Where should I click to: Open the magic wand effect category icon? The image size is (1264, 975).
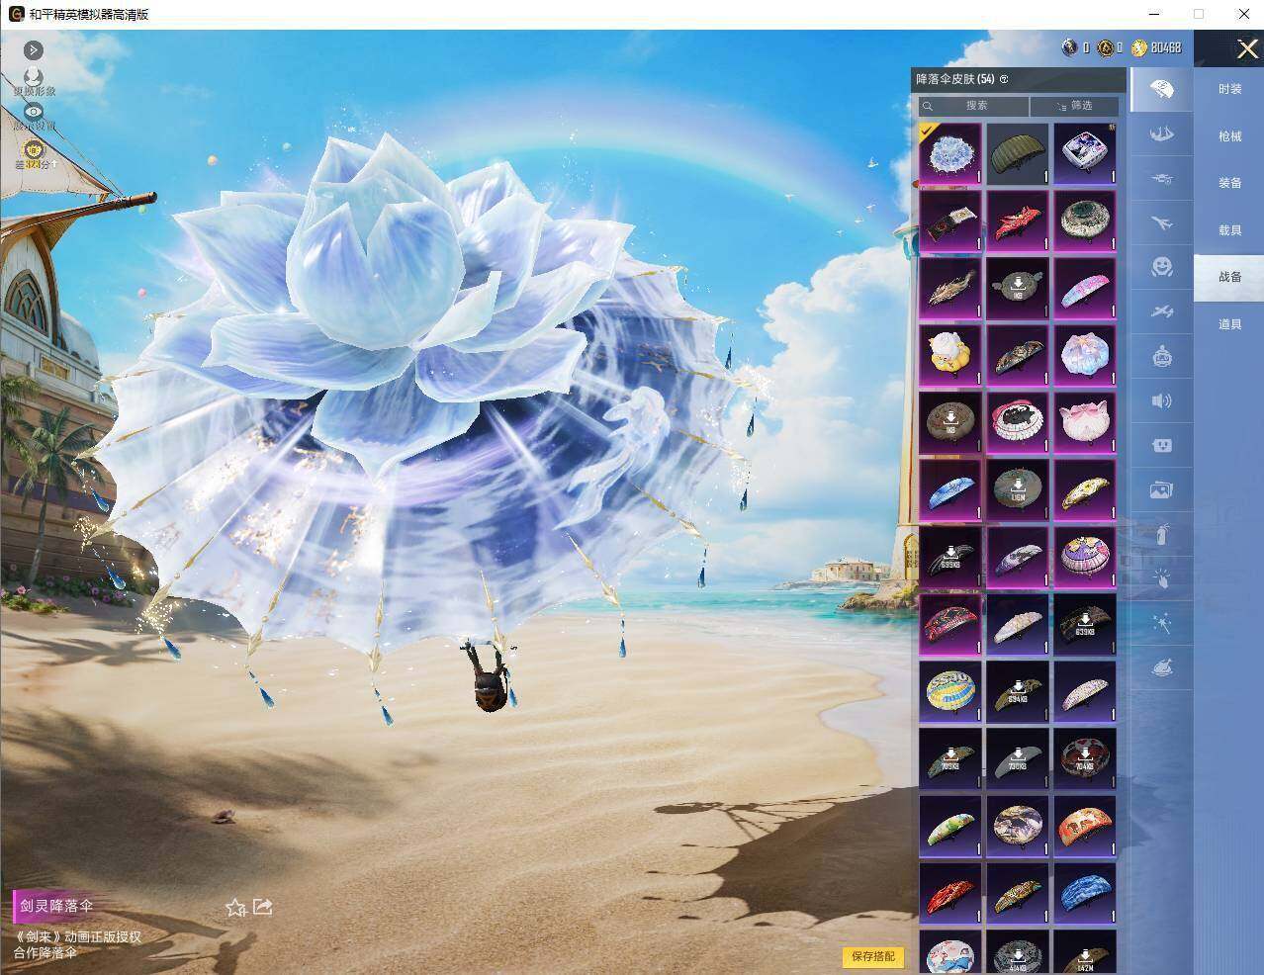[x=1161, y=624]
